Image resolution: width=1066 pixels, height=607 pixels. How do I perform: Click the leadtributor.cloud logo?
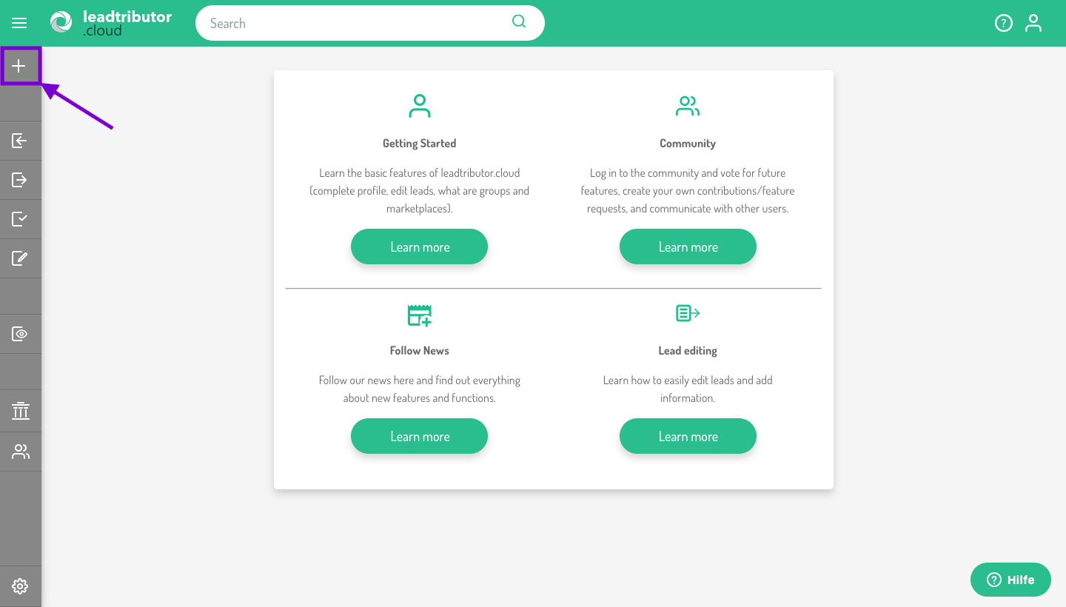[x=111, y=23]
